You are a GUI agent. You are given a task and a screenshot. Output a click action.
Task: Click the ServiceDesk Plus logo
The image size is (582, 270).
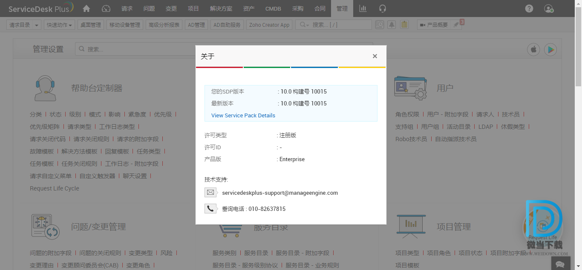coord(41,8)
